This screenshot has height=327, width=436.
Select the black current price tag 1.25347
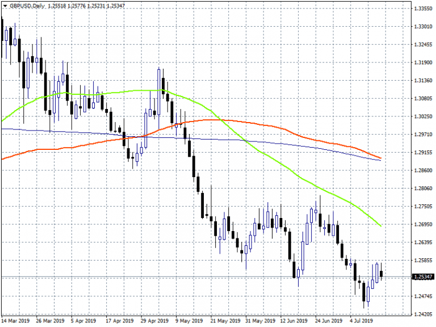point(422,276)
